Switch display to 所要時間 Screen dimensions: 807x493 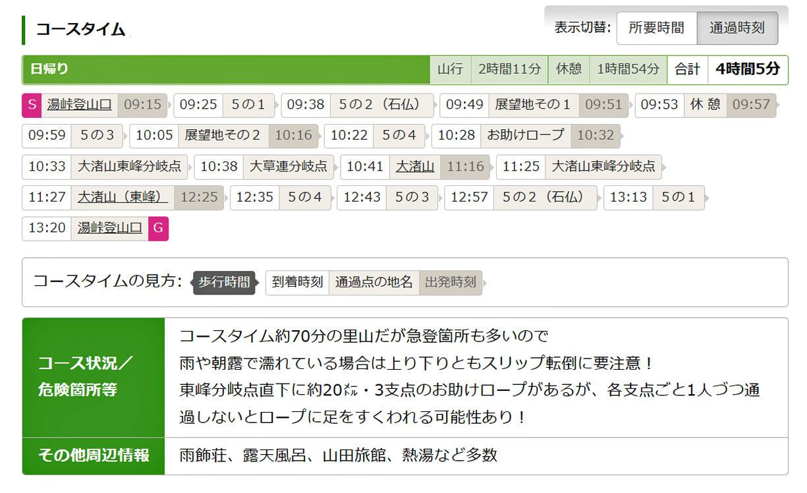(x=656, y=28)
